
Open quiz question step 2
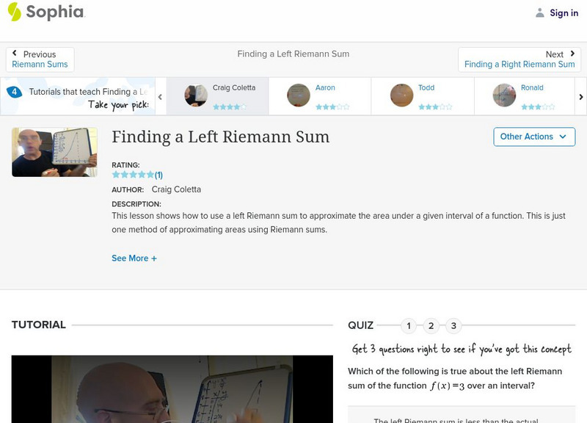[431, 325]
